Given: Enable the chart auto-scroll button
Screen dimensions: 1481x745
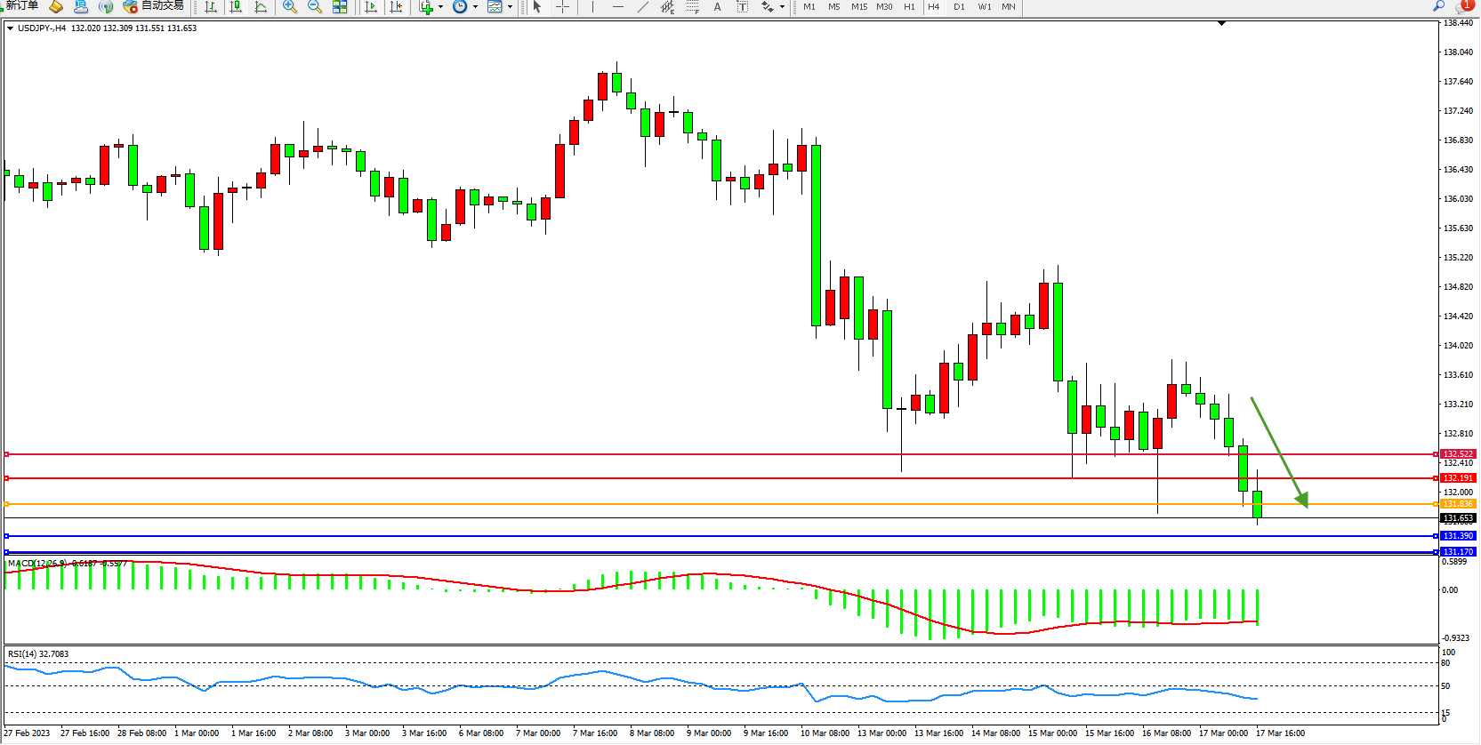Looking at the screenshot, I should (x=371, y=7).
